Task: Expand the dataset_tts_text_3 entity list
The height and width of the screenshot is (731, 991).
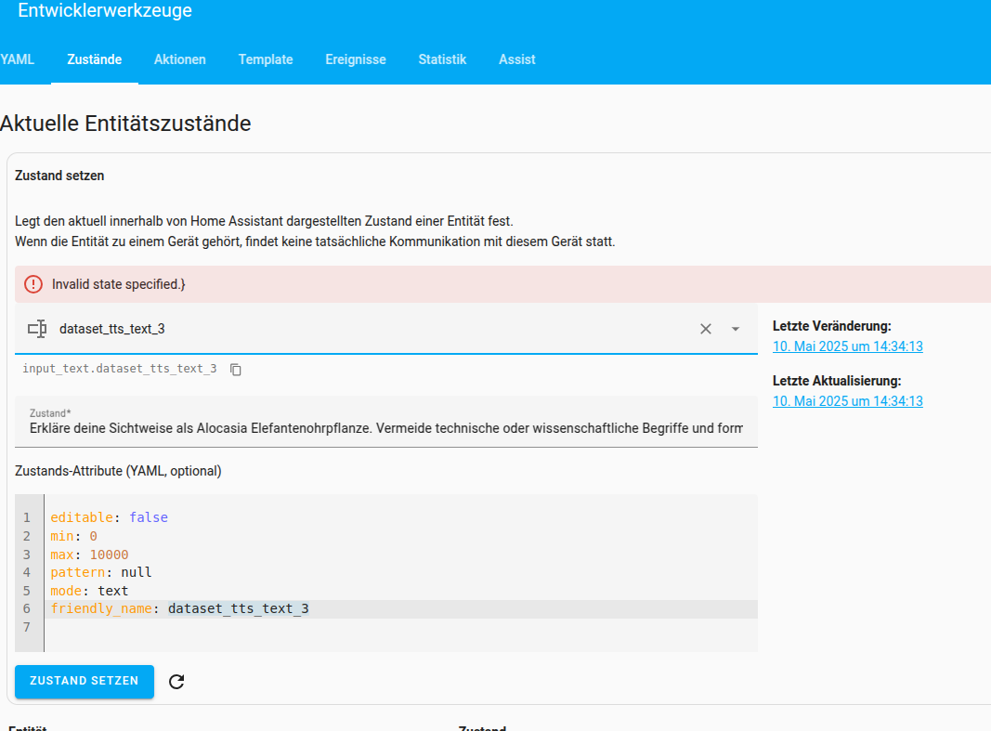Action: pos(735,329)
